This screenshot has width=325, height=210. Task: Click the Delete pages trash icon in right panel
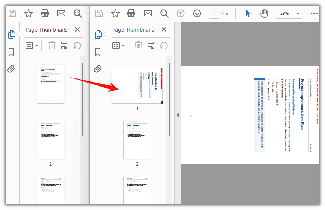[138, 46]
